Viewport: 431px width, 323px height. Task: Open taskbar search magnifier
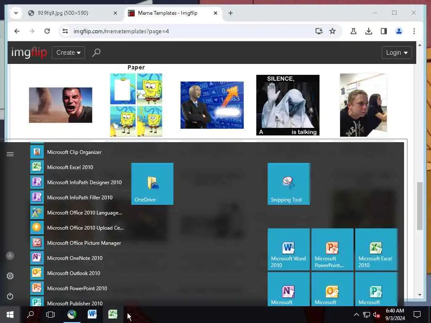coord(30,315)
